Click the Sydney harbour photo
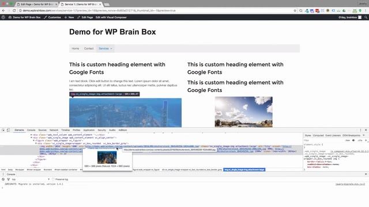This screenshot has width=369, height=207. [x=243, y=112]
